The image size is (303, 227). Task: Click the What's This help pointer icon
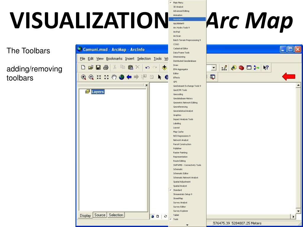coord(266,68)
